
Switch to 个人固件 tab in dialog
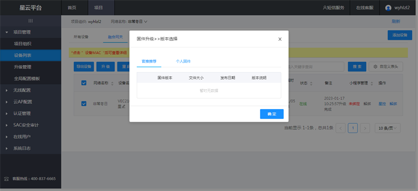click(x=183, y=61)
